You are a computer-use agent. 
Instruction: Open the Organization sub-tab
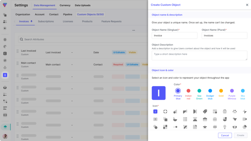23,14
